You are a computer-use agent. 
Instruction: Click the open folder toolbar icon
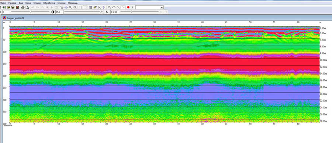8,7
